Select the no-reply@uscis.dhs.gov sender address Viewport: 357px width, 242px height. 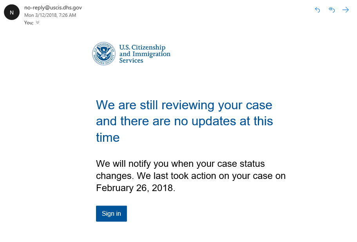point(53,7)
